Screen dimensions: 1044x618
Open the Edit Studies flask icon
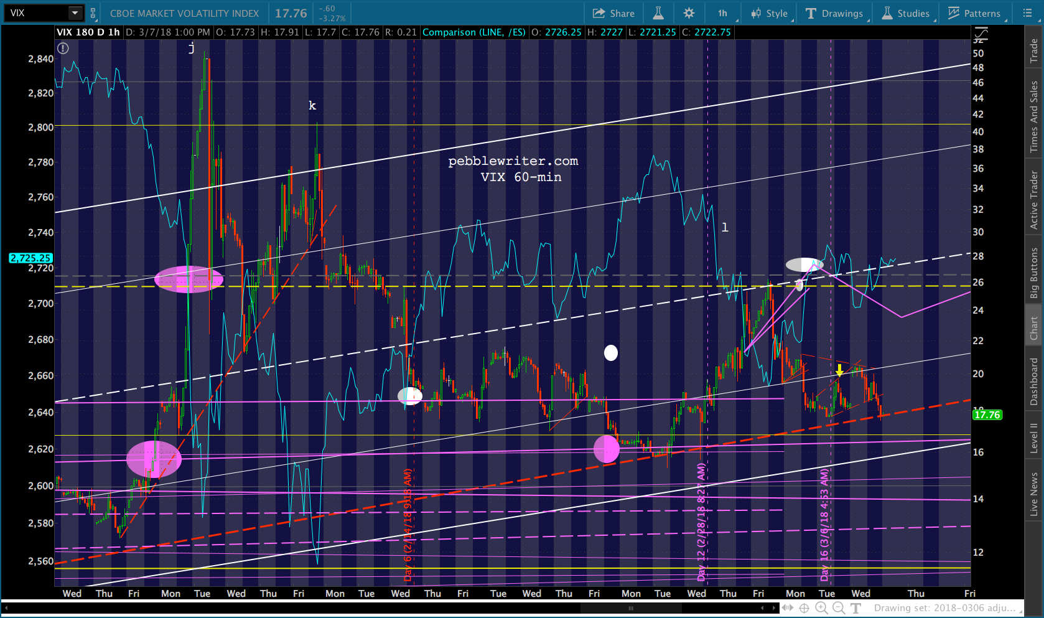(x=658, y=13)
